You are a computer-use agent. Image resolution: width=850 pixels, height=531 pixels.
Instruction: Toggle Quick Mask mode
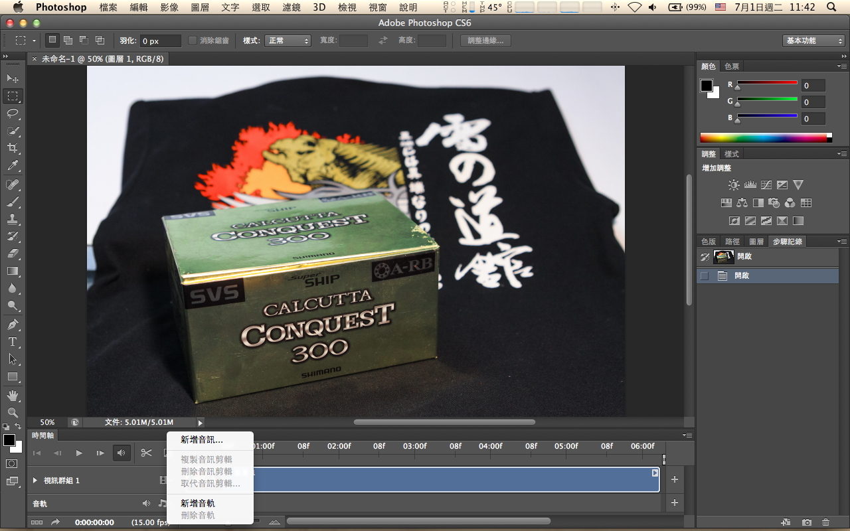coord(12,463)
